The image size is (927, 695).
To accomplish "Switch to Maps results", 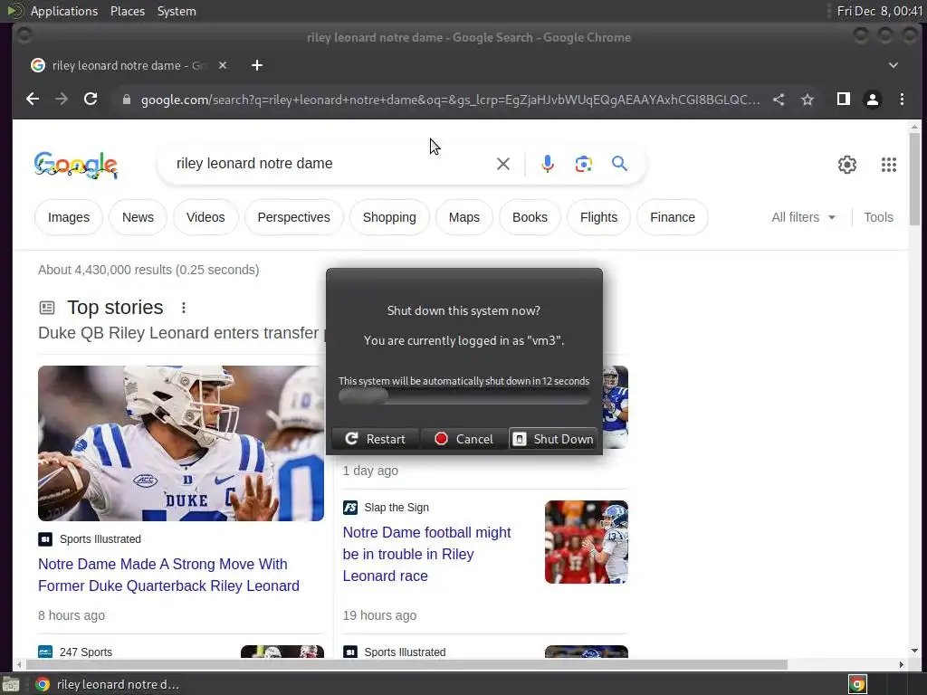I will pos(464,217).
